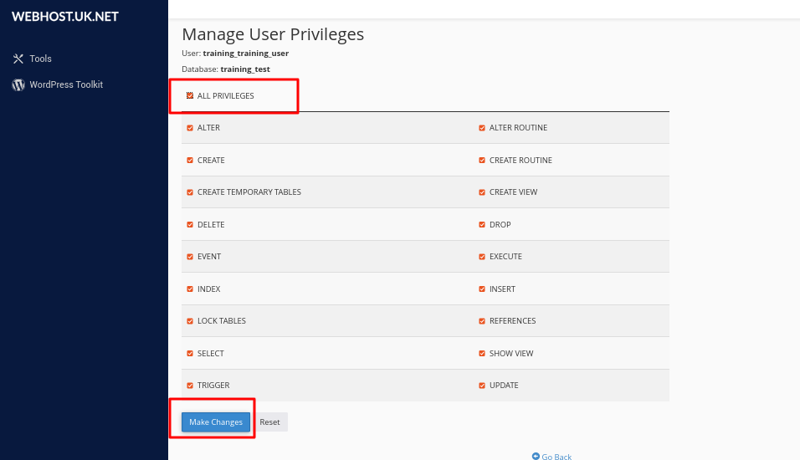Click the WordPress Toolkit logo icon
Image resolution: width=800 pixels, height=460 pixels.
click(18, 84)
